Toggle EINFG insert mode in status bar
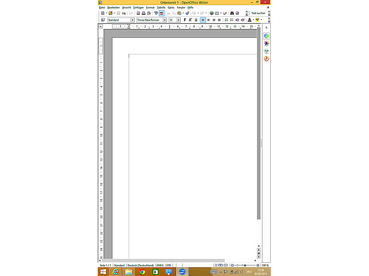 [160, 265]
